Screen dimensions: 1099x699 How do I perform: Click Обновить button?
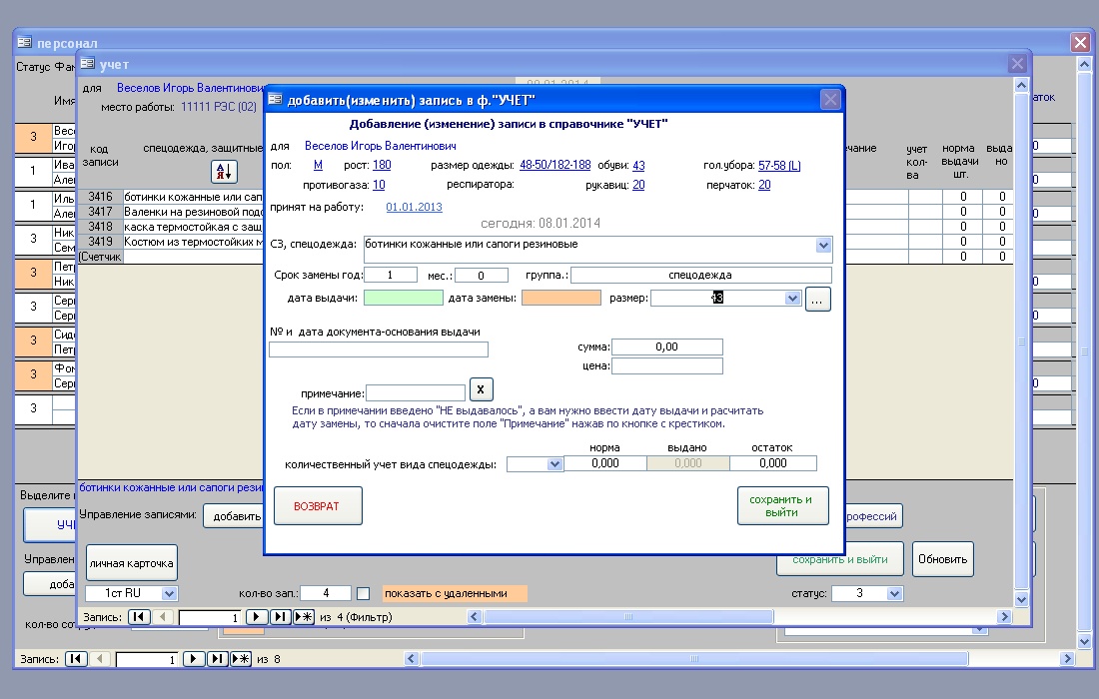coord(943,559)
